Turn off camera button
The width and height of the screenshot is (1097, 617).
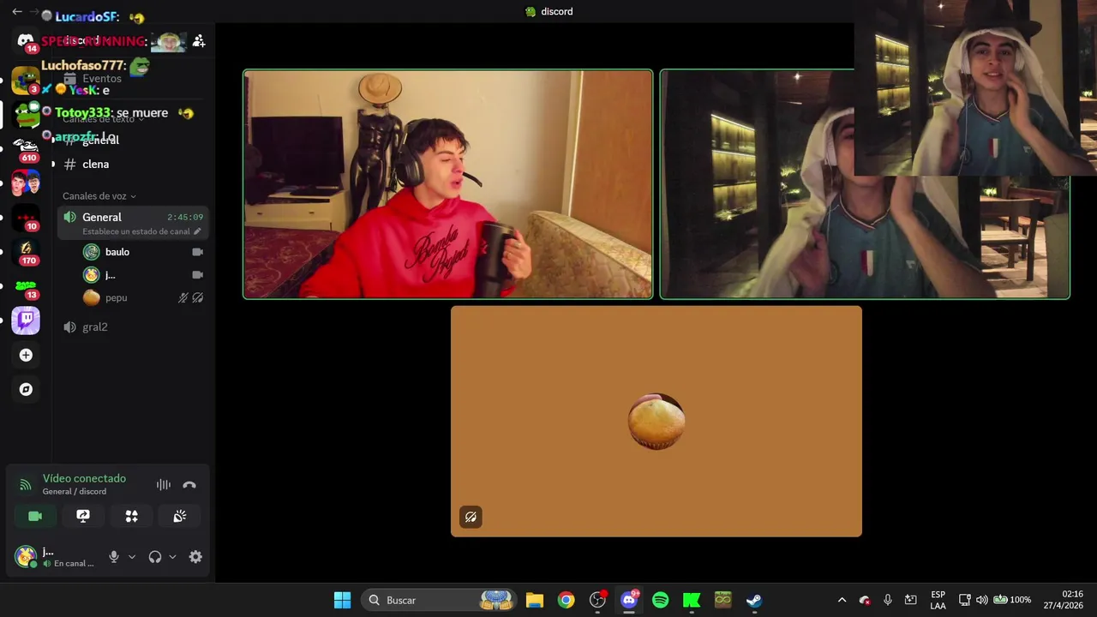pos(35,516)
